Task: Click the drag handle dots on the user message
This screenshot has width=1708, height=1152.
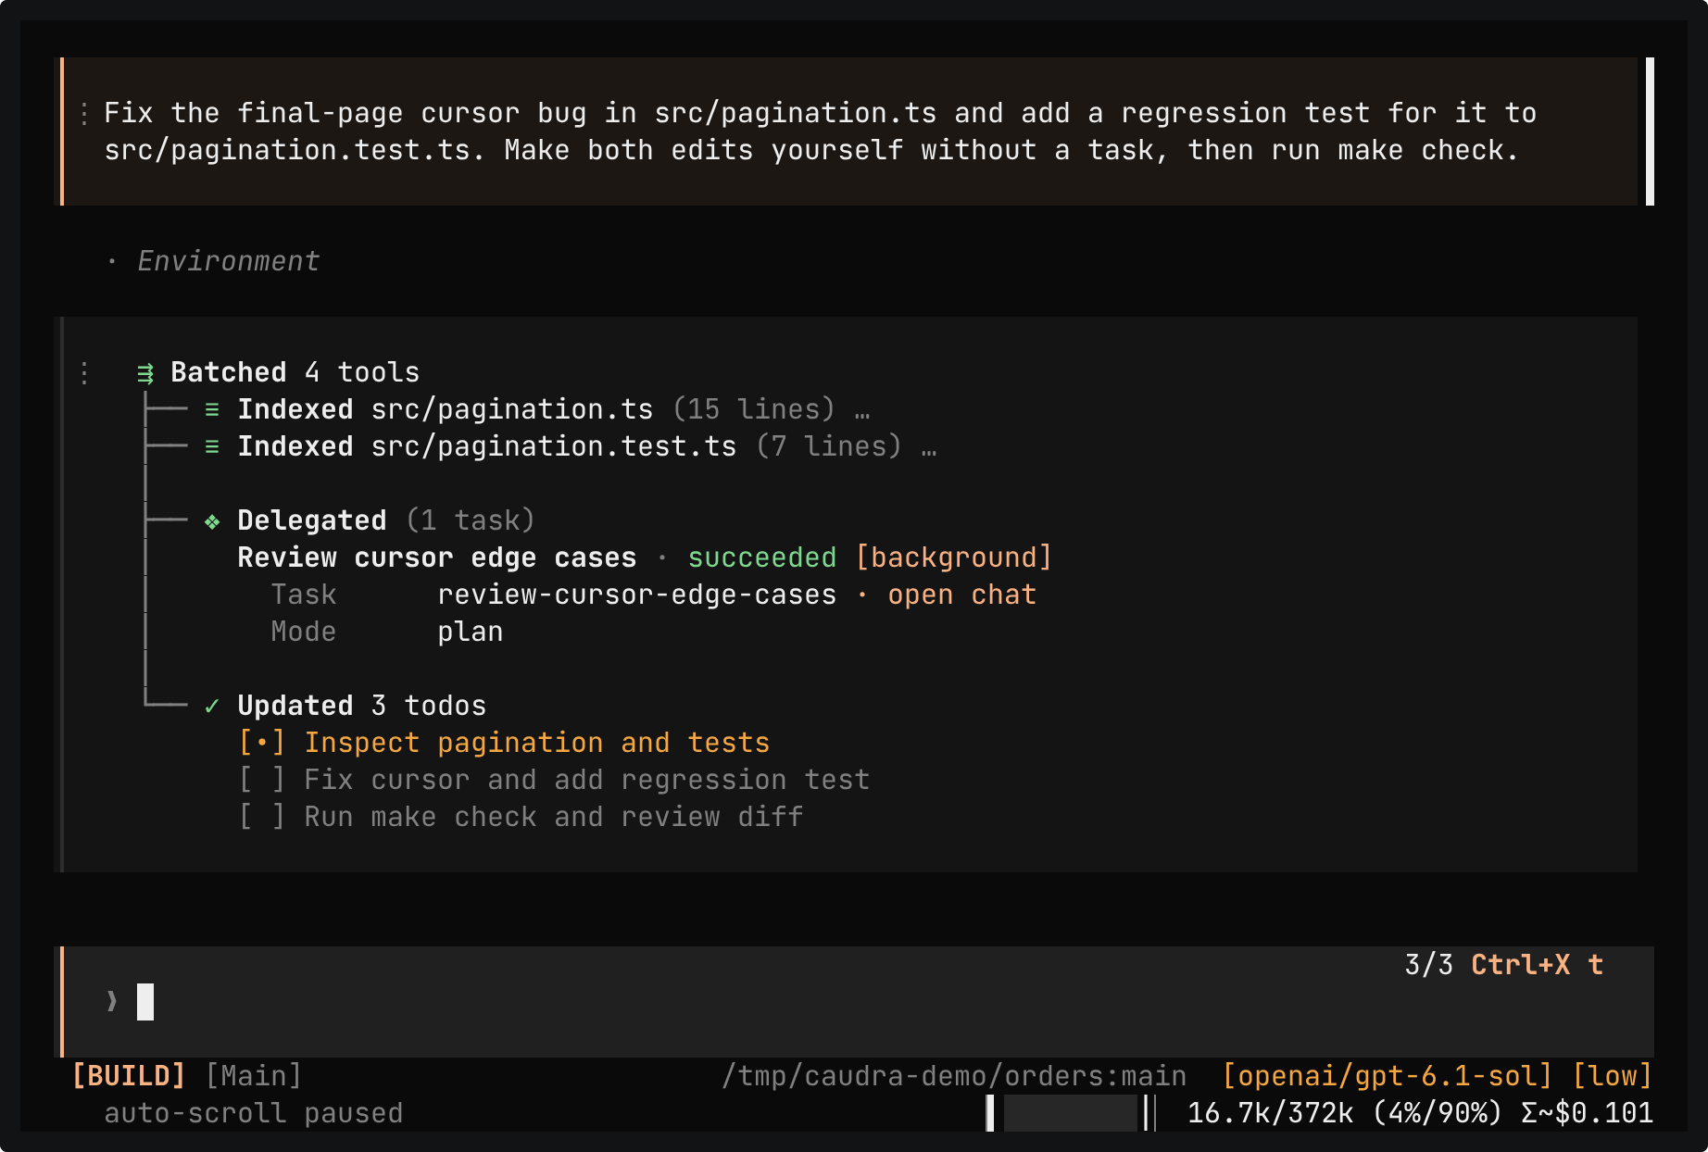Action: (x=84, y=113)
